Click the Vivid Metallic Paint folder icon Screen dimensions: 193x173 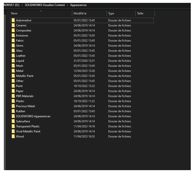click(x=13, y=131)
